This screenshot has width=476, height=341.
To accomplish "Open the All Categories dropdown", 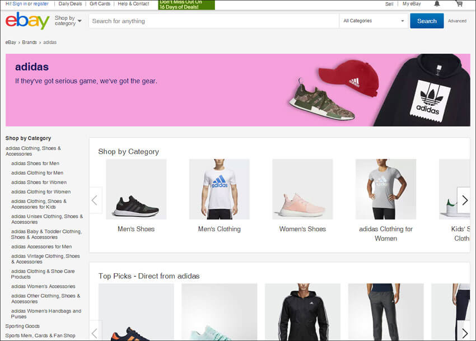I will pos(374,21).
